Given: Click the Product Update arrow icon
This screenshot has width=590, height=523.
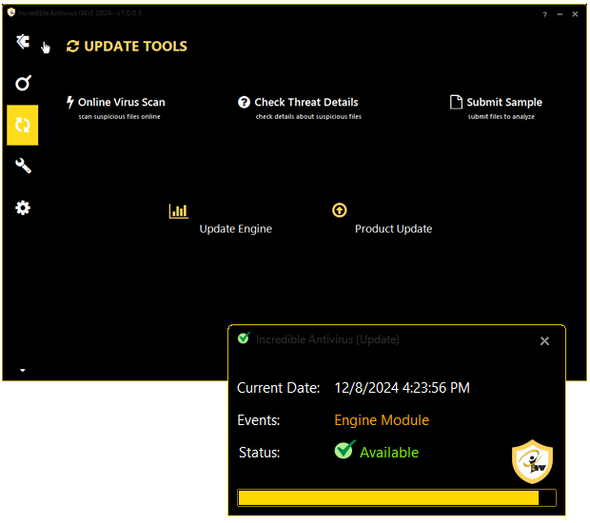Looking at the screenshot, I should 340,210.
